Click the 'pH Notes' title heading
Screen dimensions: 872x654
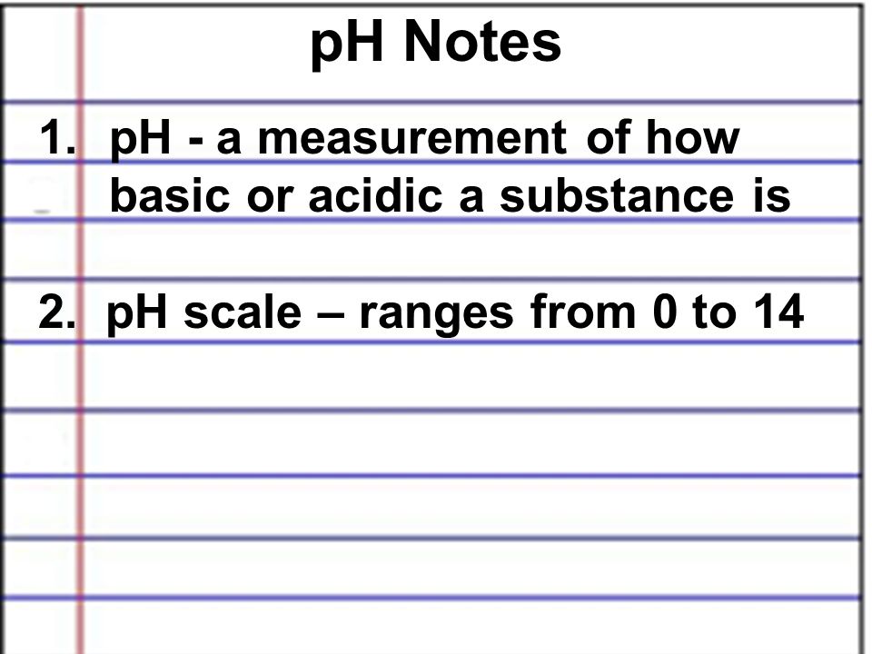point(436,44)
